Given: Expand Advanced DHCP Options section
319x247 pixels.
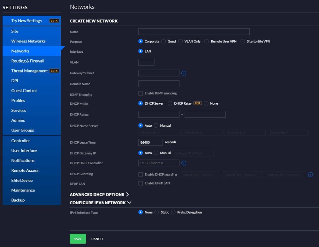Looking at the screenshot, I should (99, 194).
